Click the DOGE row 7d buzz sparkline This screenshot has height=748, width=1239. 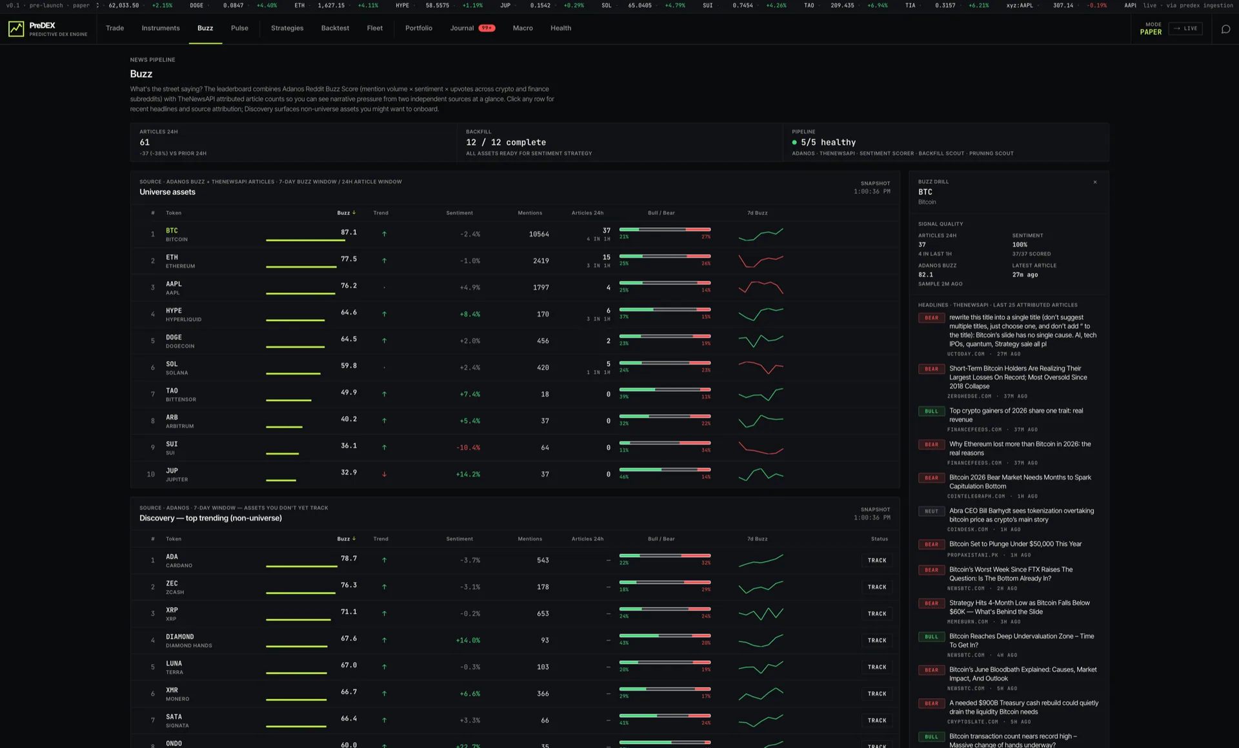[761, 340]
